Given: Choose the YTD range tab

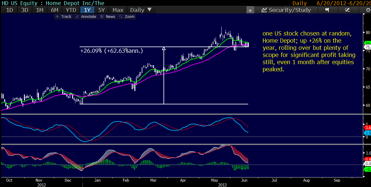Looking at the screenshot, I should (71, 10).
